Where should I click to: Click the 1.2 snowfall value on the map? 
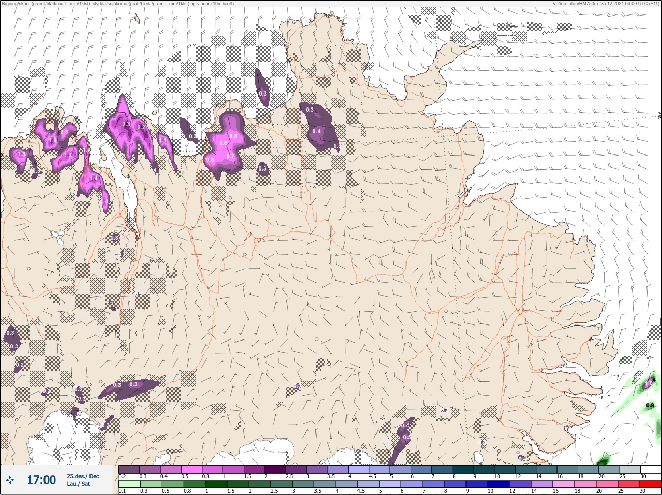(x=68, y=155)
